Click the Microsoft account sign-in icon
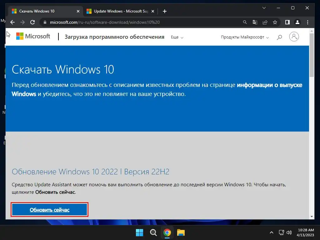 coord(294,37)
